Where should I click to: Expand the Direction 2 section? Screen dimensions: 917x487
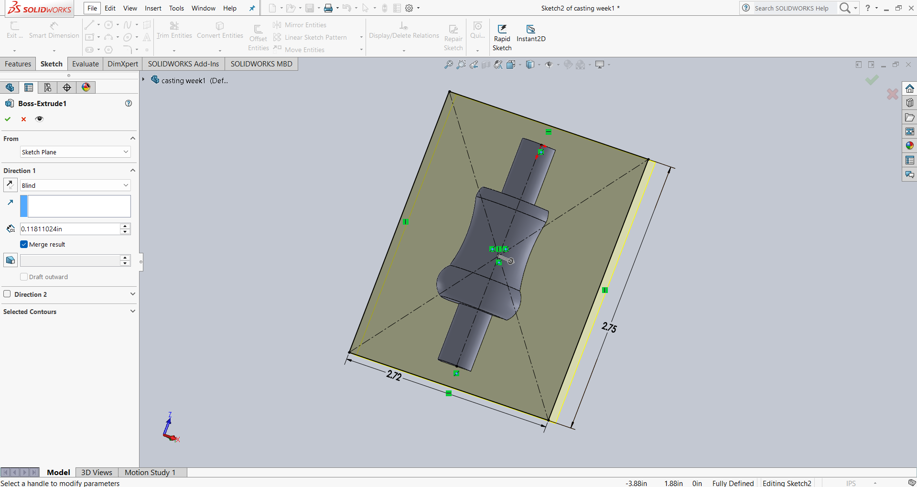click(x=133, y=294)
